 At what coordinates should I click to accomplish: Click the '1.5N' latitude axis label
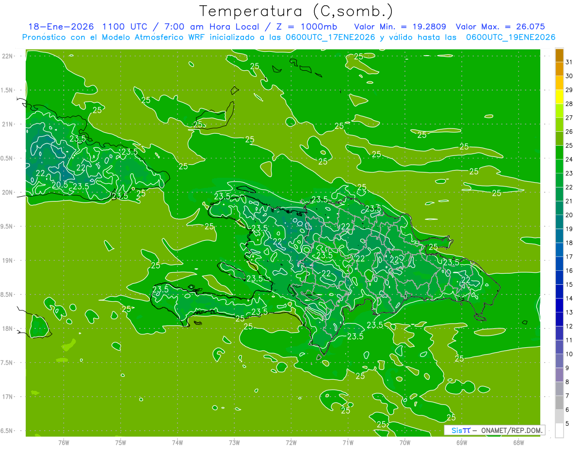7,90
